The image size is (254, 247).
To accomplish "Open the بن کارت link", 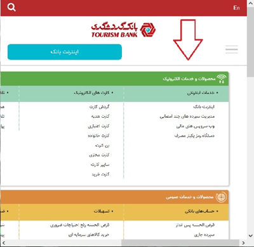I will (x=102, y=145).
